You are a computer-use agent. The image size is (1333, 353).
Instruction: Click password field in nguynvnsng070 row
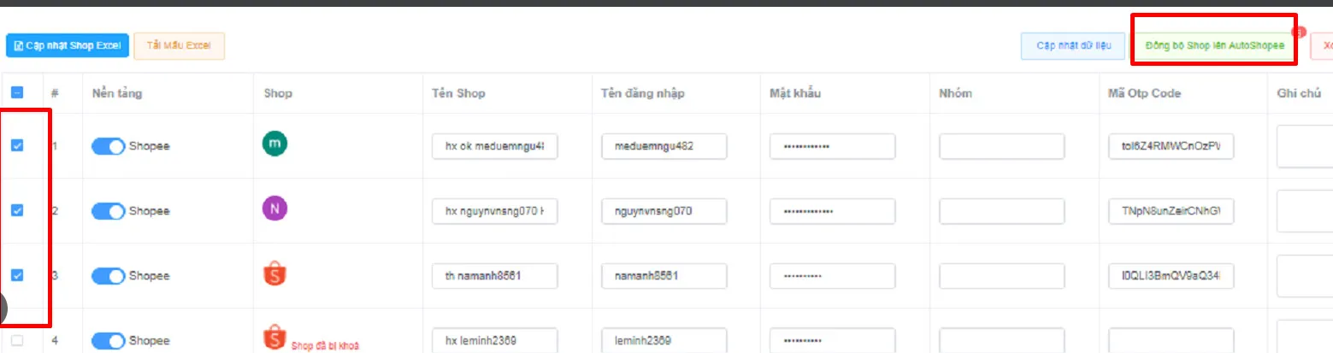(833, 211)
